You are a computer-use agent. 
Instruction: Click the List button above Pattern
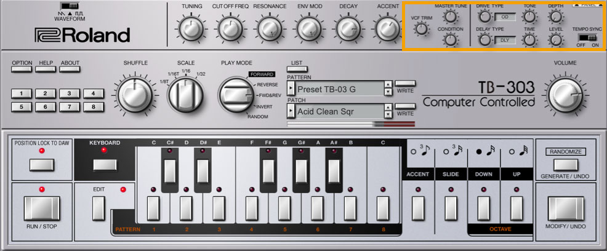(297, 70)
